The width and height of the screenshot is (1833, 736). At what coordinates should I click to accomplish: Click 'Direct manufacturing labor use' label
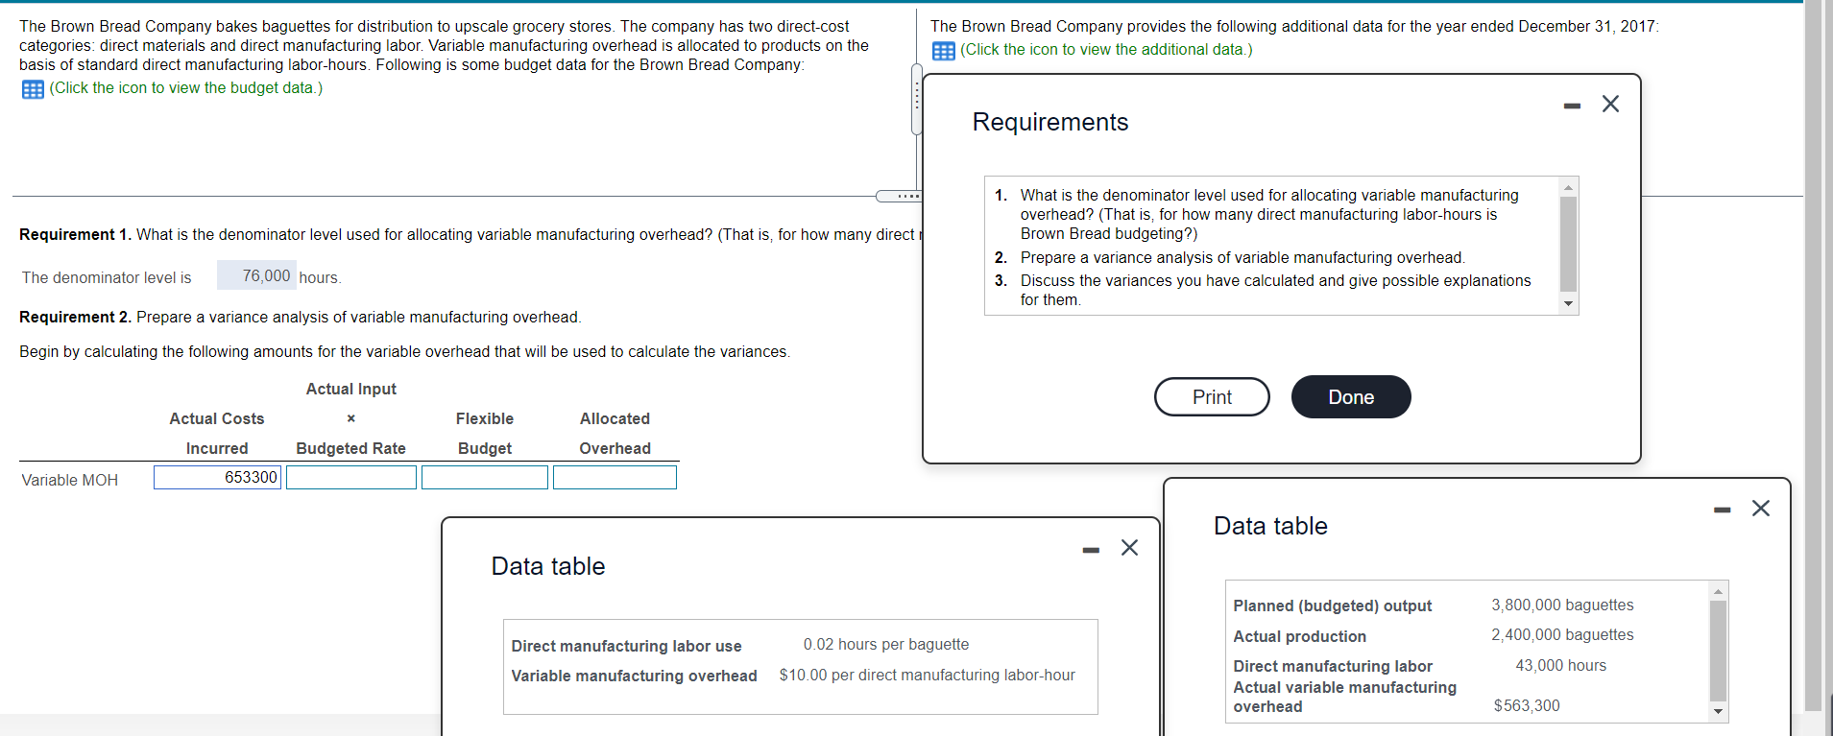626,647
